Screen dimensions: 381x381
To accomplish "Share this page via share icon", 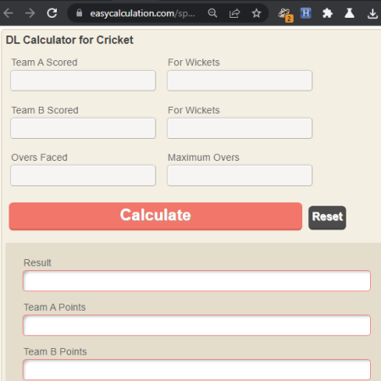I will (235, 13).
